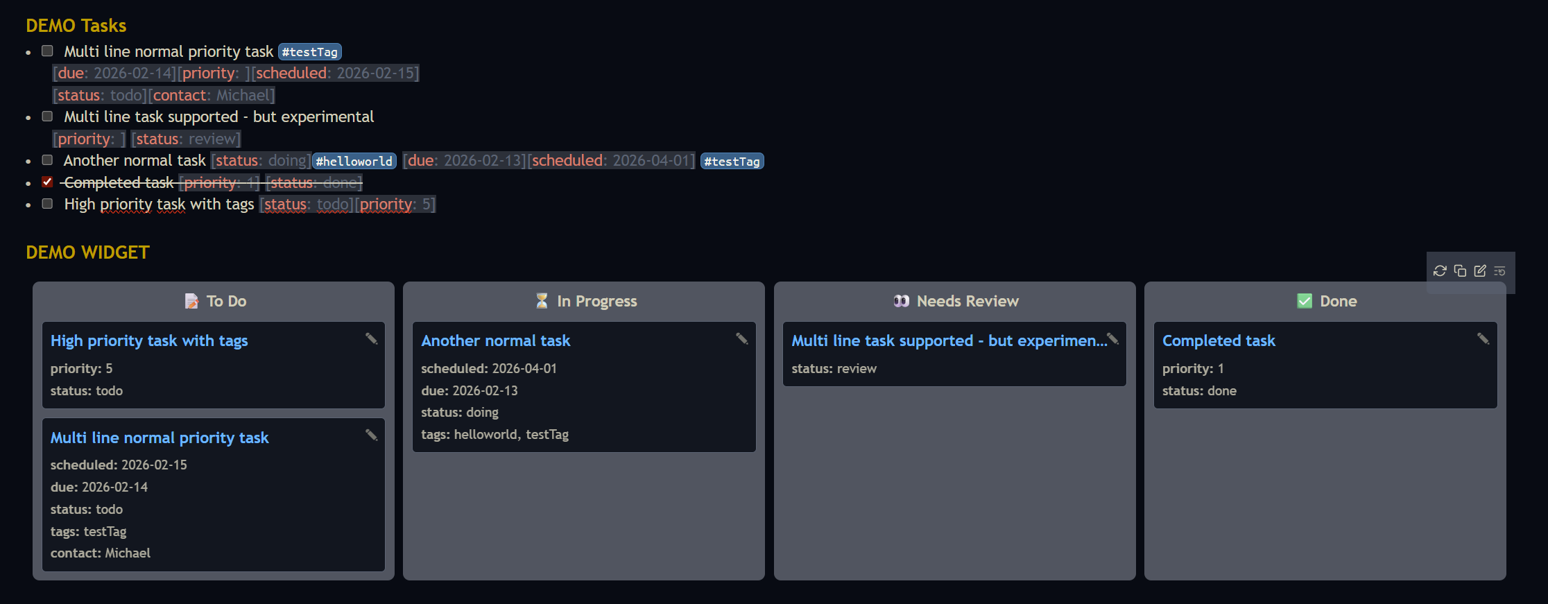Click #testTag on the first task
1548x604 pixels.
pyautogui.click(x=309, y=52)
